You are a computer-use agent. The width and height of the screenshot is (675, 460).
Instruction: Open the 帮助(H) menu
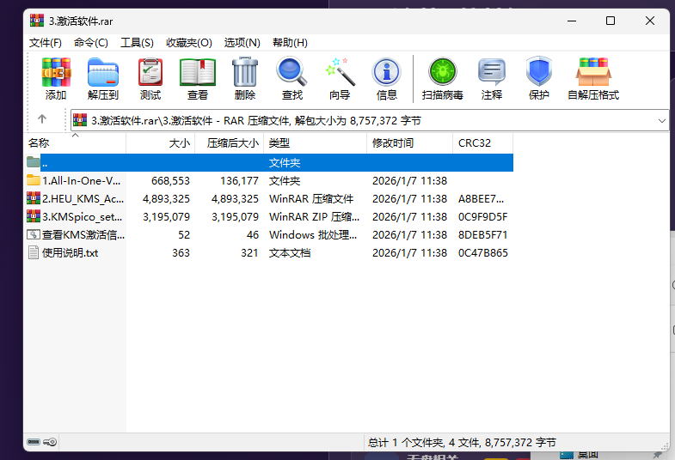tap(290, 43)
